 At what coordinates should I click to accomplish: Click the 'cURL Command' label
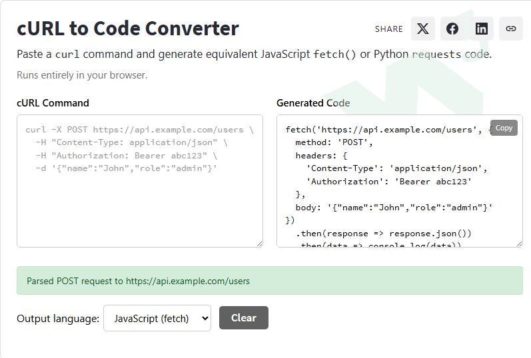pyautogui.click(x=53, y=103)
